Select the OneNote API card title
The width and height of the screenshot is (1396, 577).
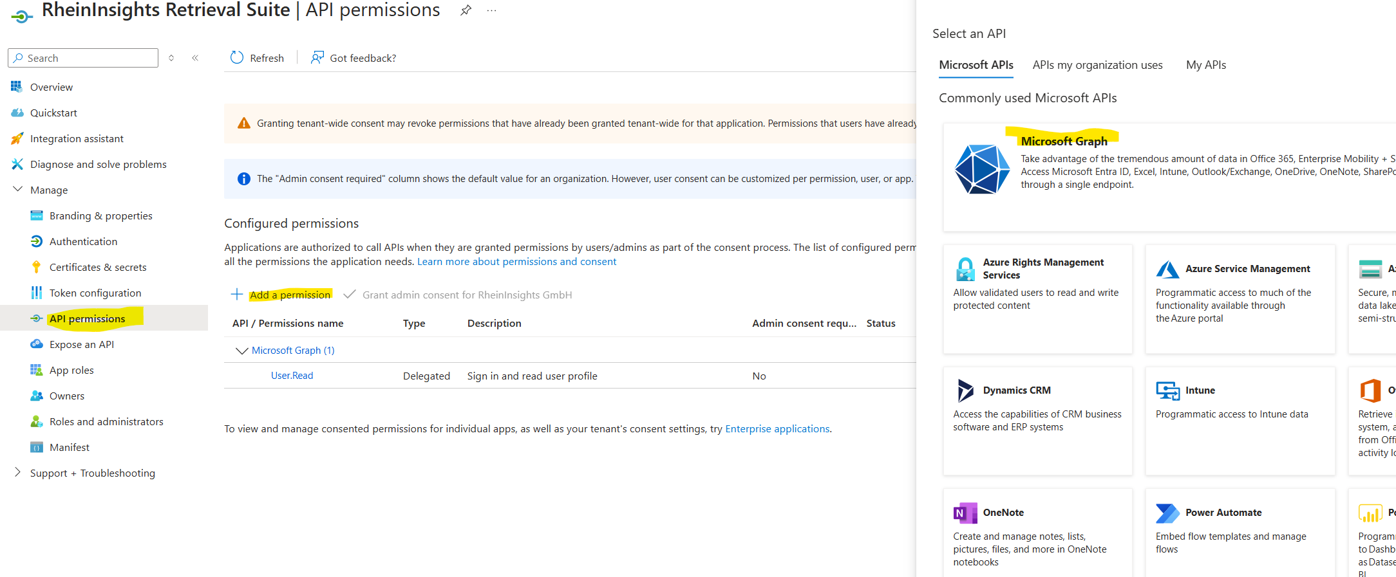coord(1003,513)
